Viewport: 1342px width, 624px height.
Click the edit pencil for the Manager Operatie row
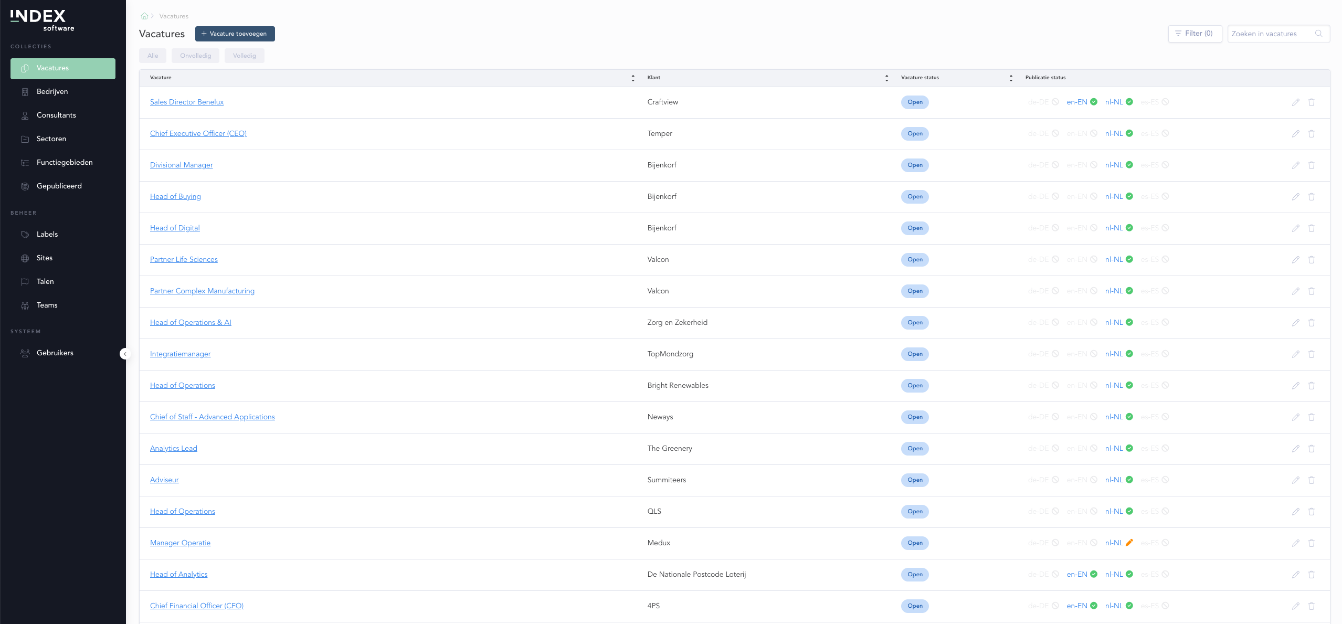coord(1295,543)
